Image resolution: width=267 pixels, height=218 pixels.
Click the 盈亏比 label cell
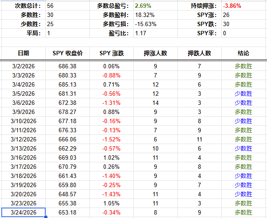pos(112,33)
